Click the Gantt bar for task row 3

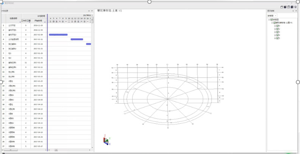tap(58, 35)
